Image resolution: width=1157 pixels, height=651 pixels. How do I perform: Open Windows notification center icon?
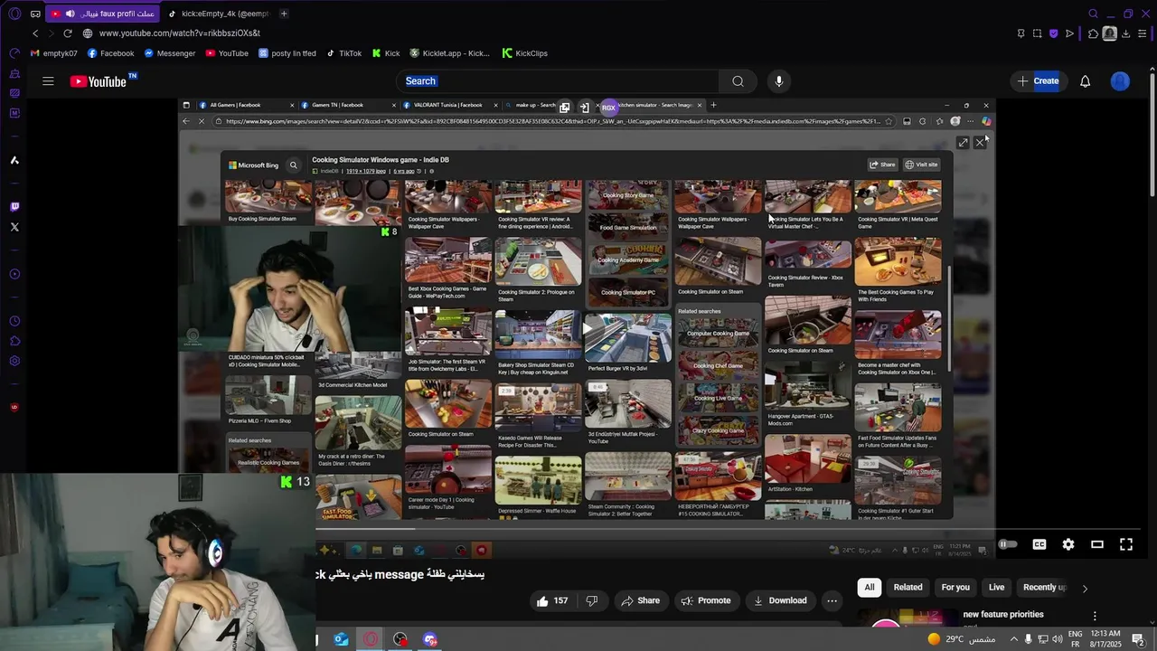coord(1137,639)
